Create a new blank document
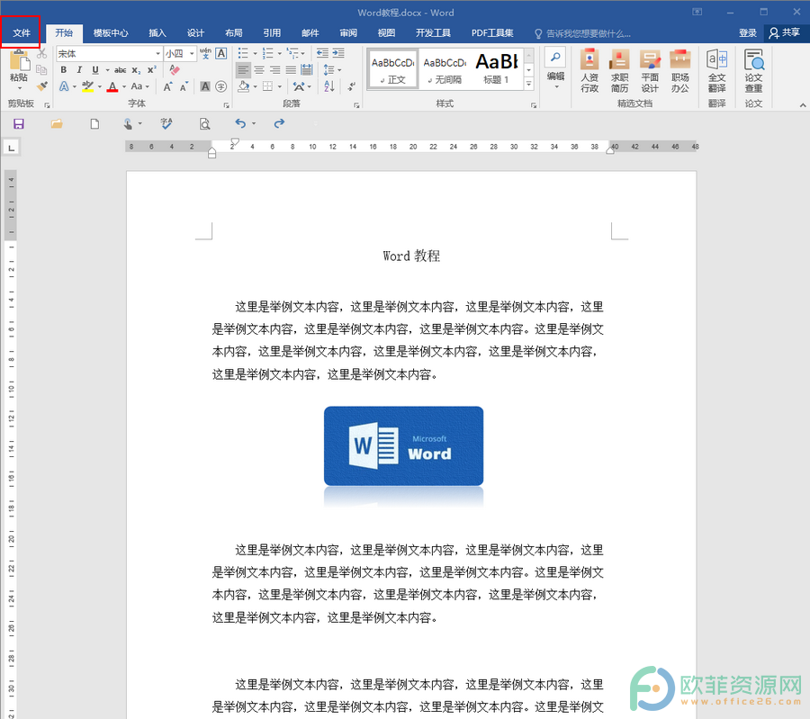 coord(94,124)
